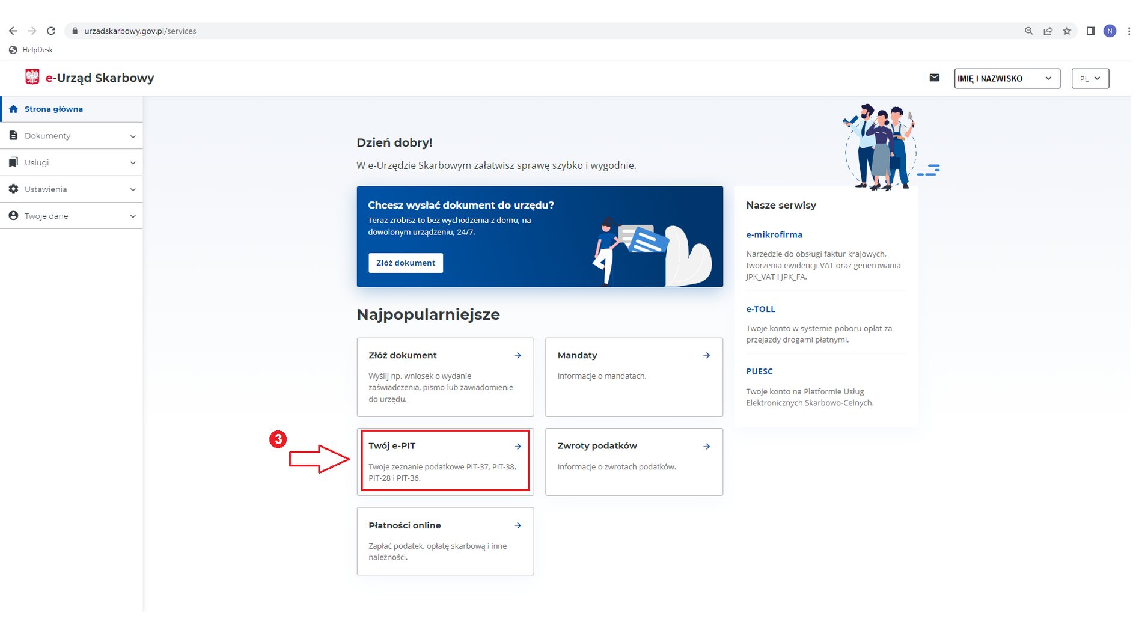Select Usługi in the sidebar menu
Viewport: 1142px width, 642px height.
point(72,162)
